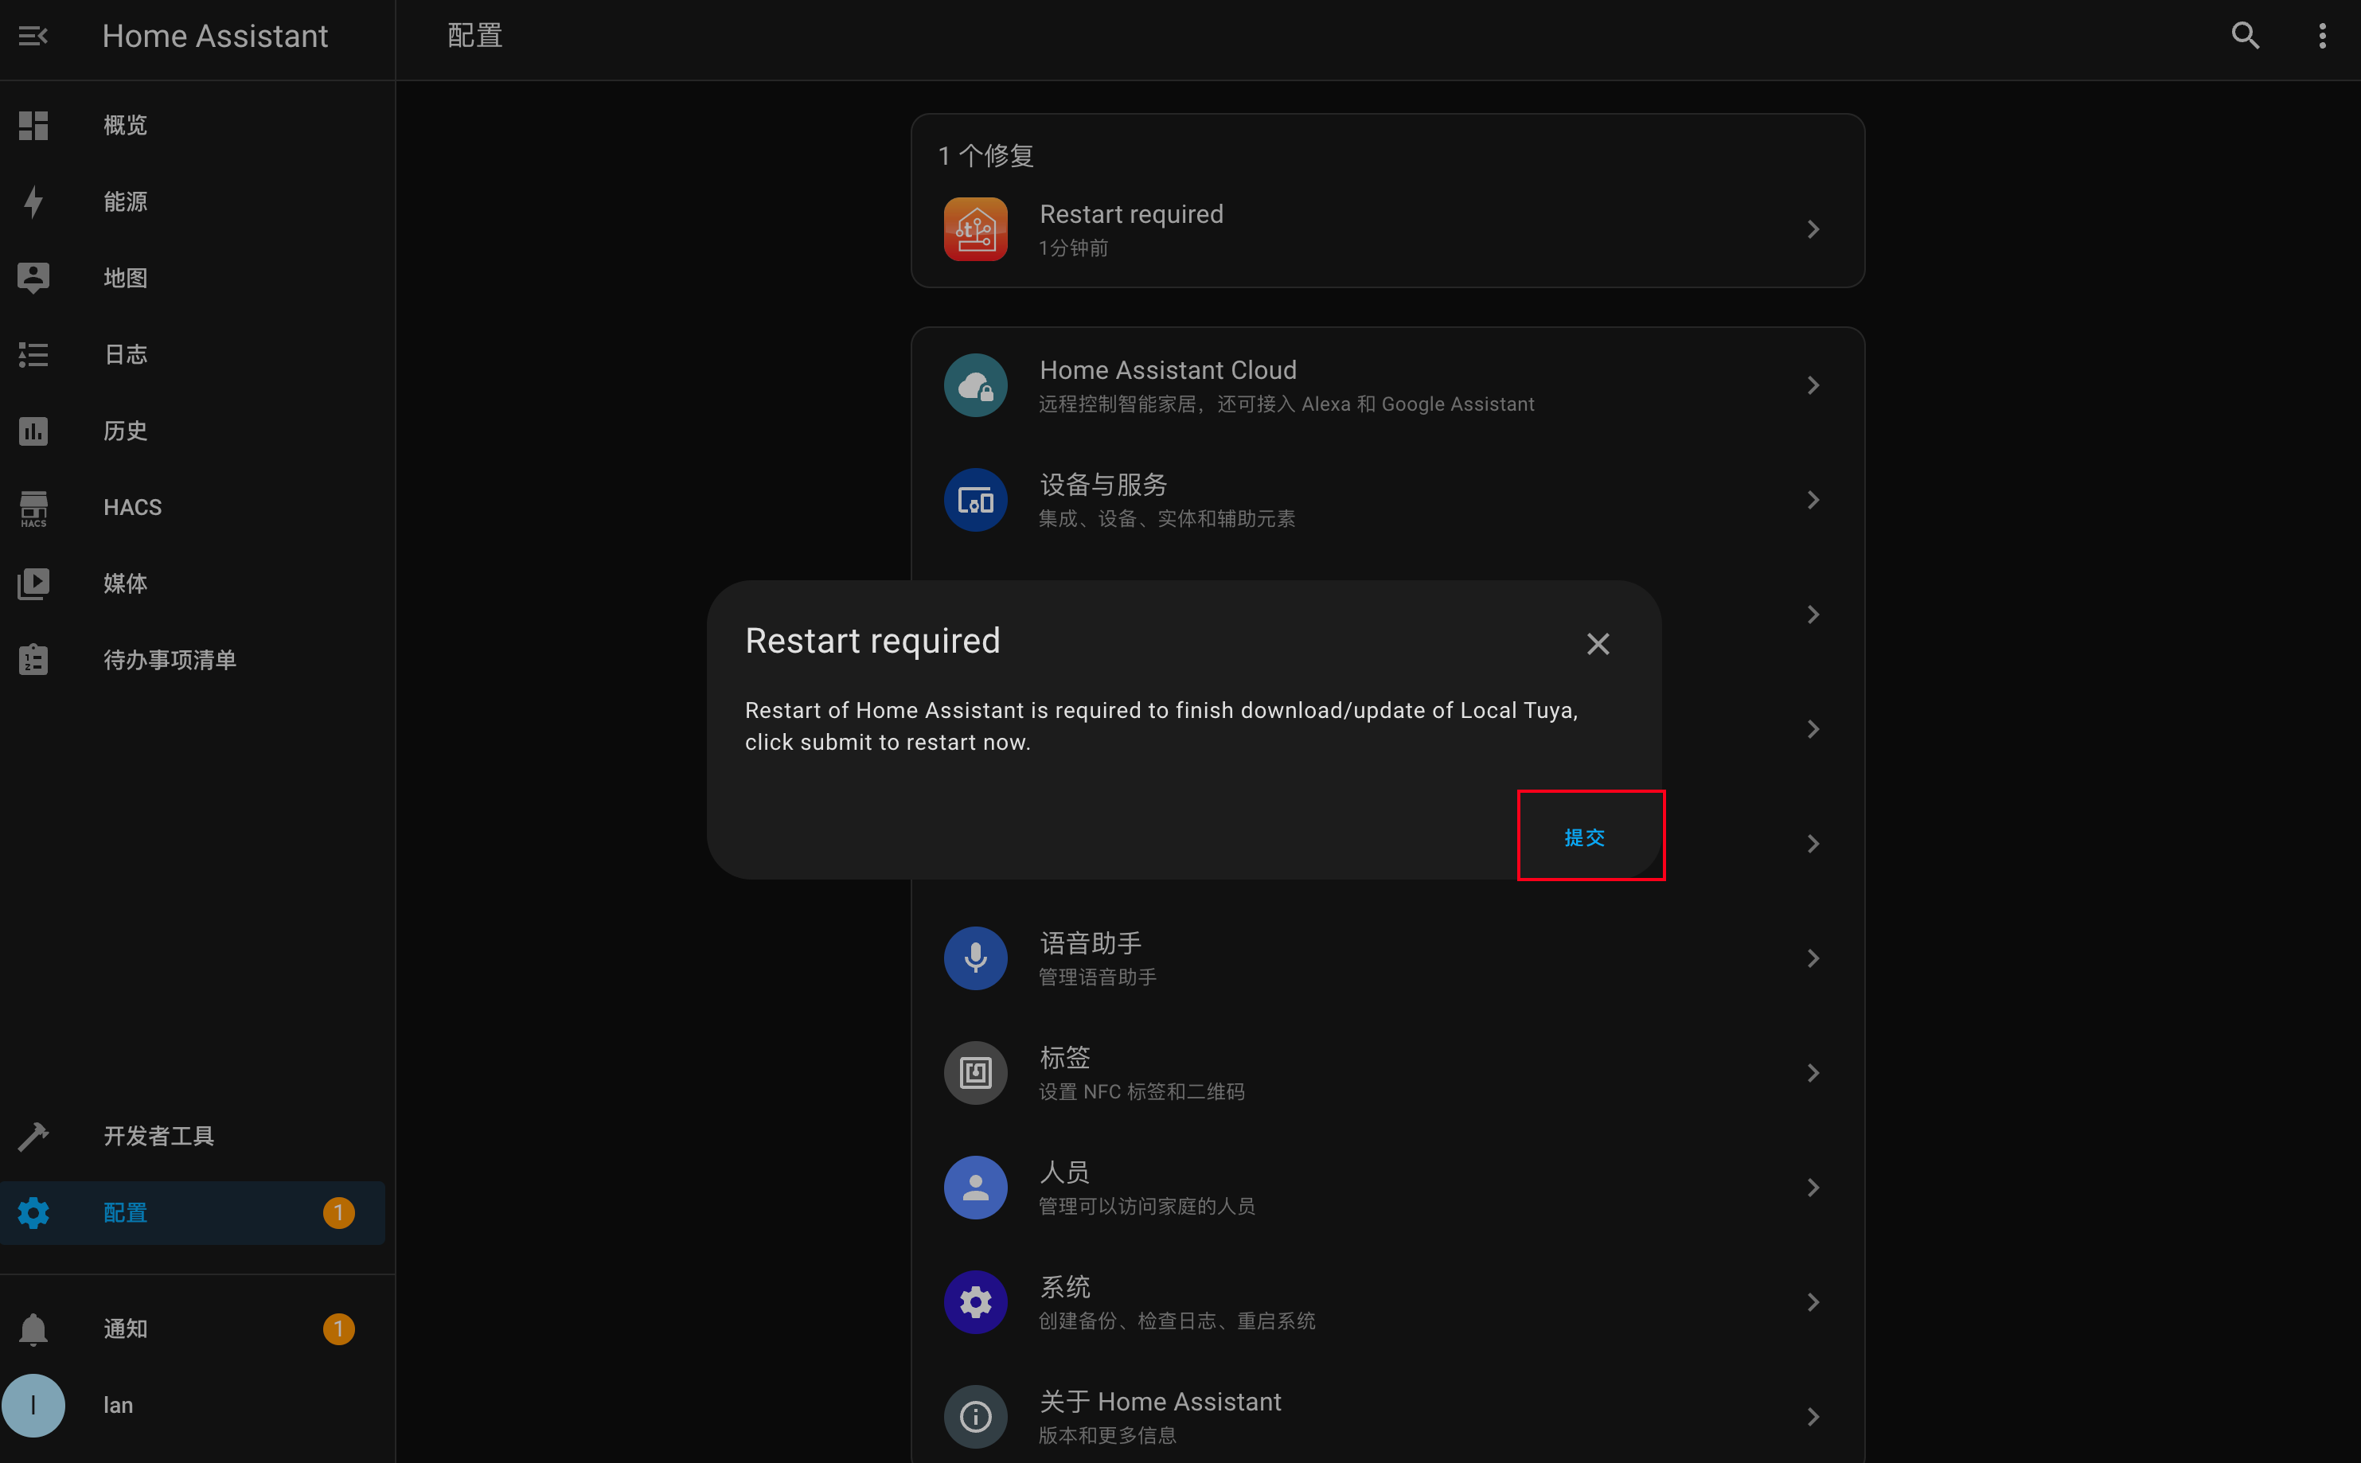Click the 关于 Home Assistant info icon
The height and width of the screenshot is (1463, 2361).
[975, 1417]
